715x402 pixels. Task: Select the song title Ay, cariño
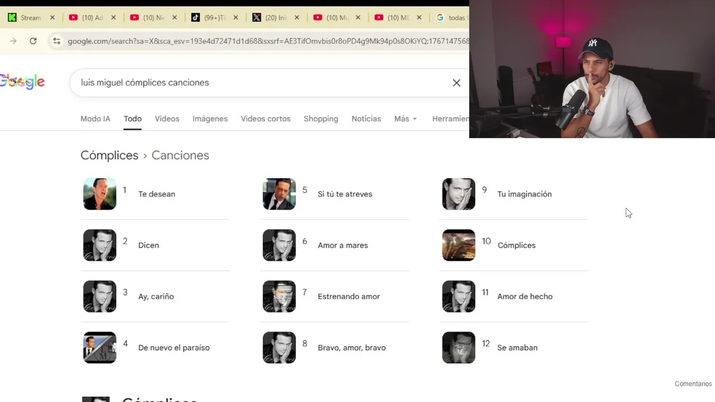[x=156, y=296]
